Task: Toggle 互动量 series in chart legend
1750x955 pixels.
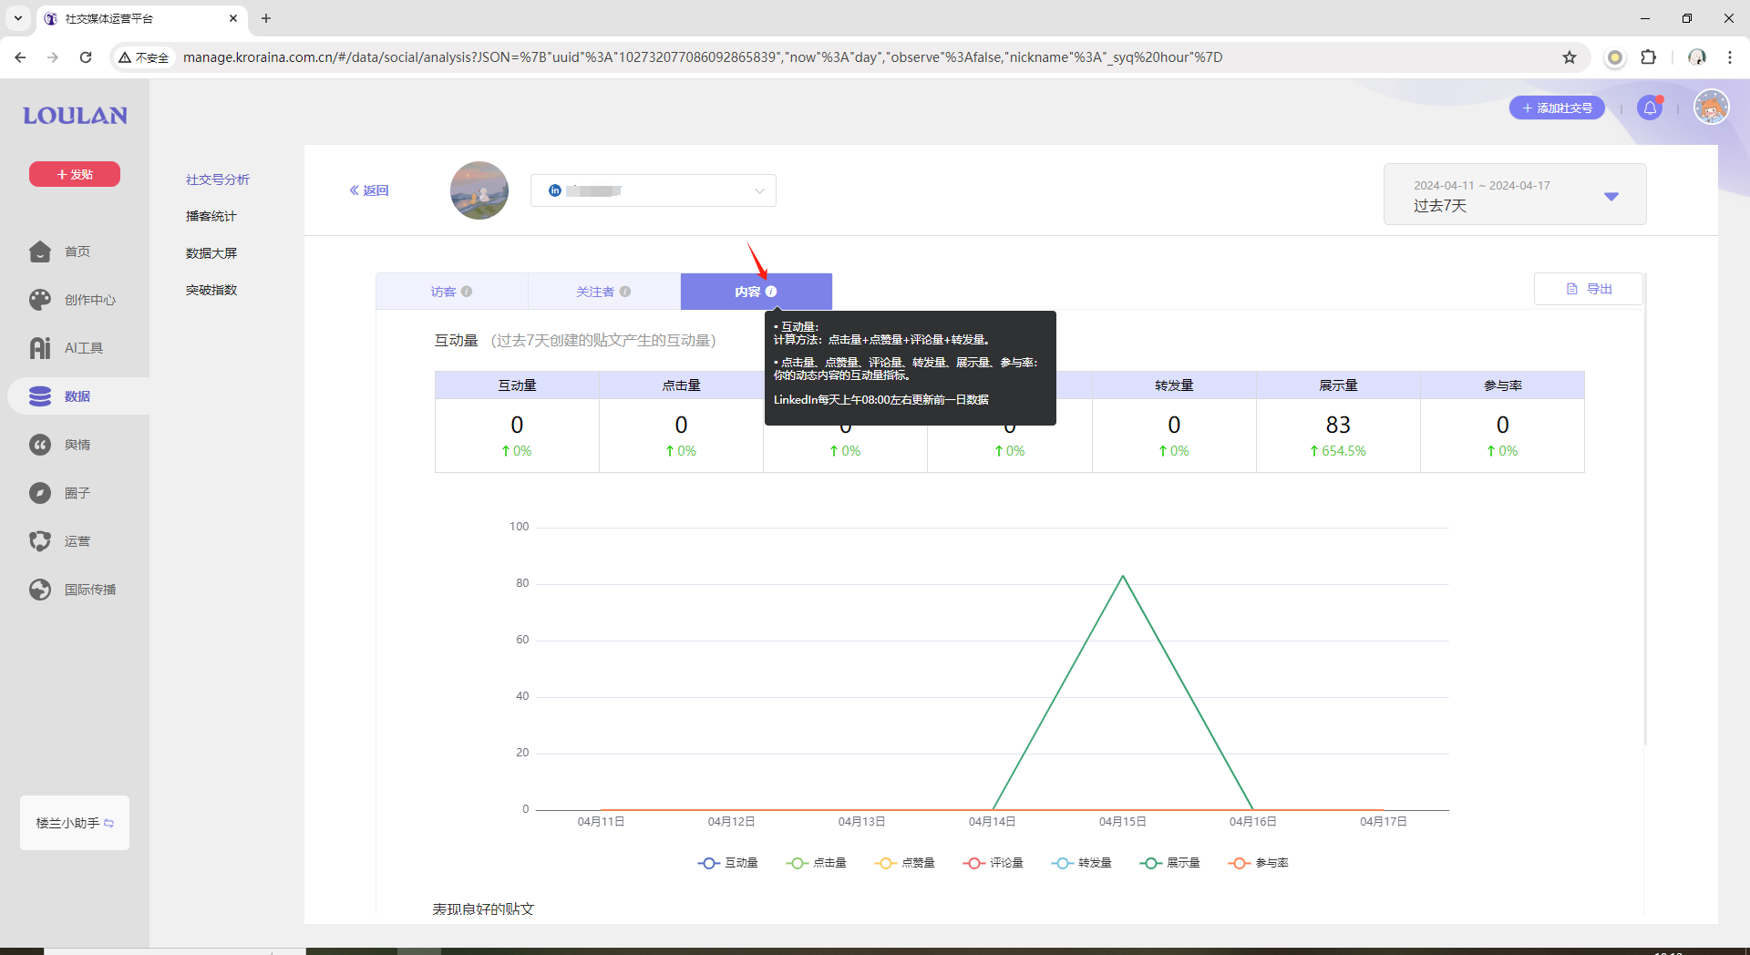Action: 727,863
